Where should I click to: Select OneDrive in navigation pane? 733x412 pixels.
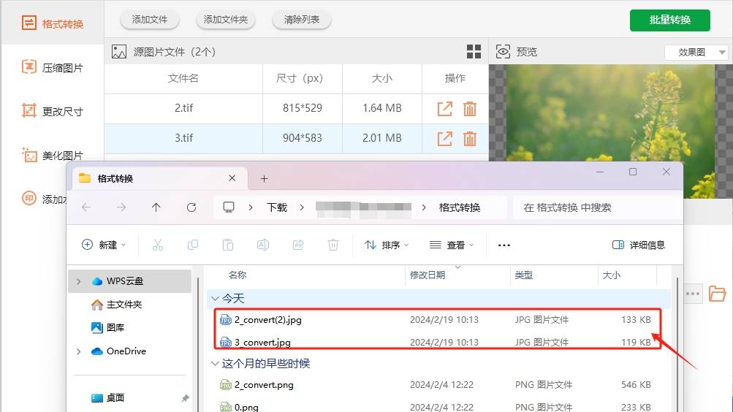(x=118, y=351)
